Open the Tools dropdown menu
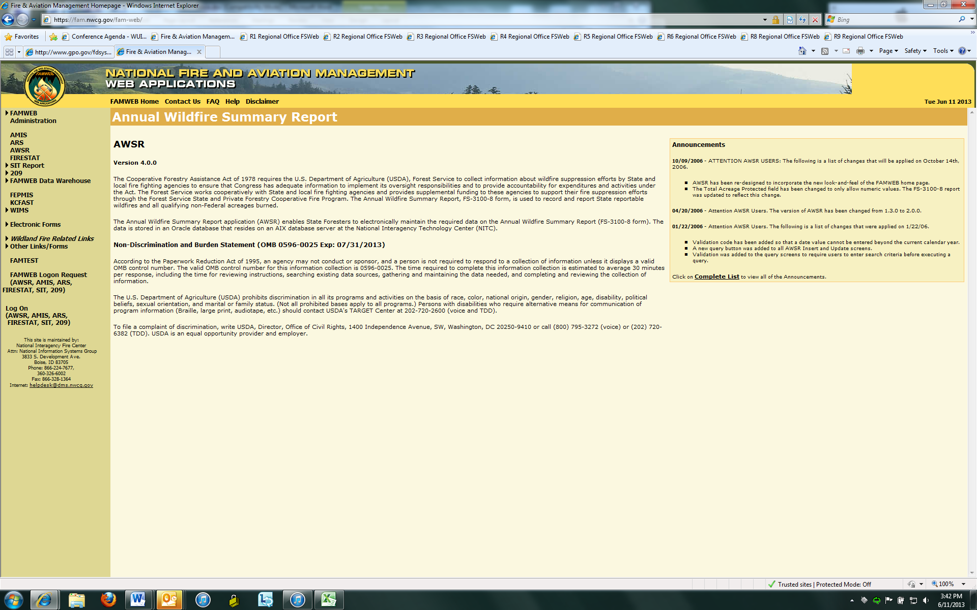 click(x=943, y=51)
